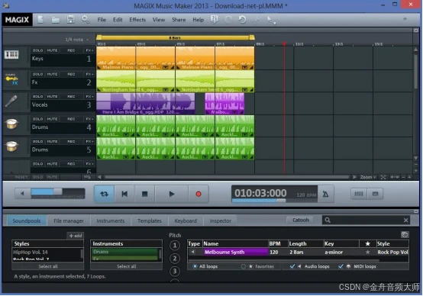Click the undo arrow icon
Screen dimensions: 423x296
(x=242, y=20)
